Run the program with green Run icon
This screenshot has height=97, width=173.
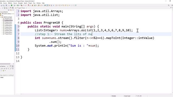coord(18,5)
